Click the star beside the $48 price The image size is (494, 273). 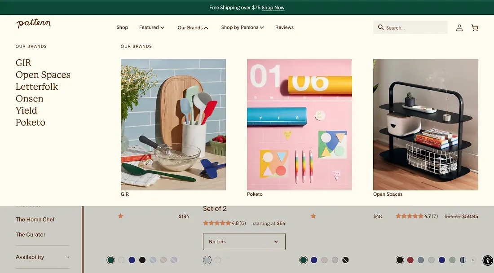coord(313,216)
